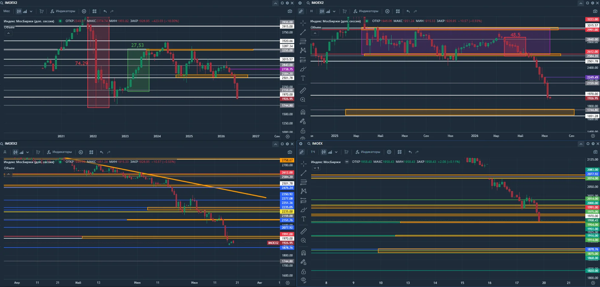Select brush tool in bottom-right chart
The image size is (600, 287).
point(304,210)
